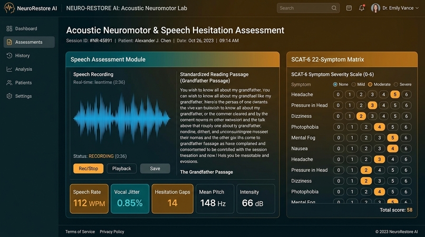Open Privacy Policy footer link
The image size is (425, 237).
coord(112,232)
